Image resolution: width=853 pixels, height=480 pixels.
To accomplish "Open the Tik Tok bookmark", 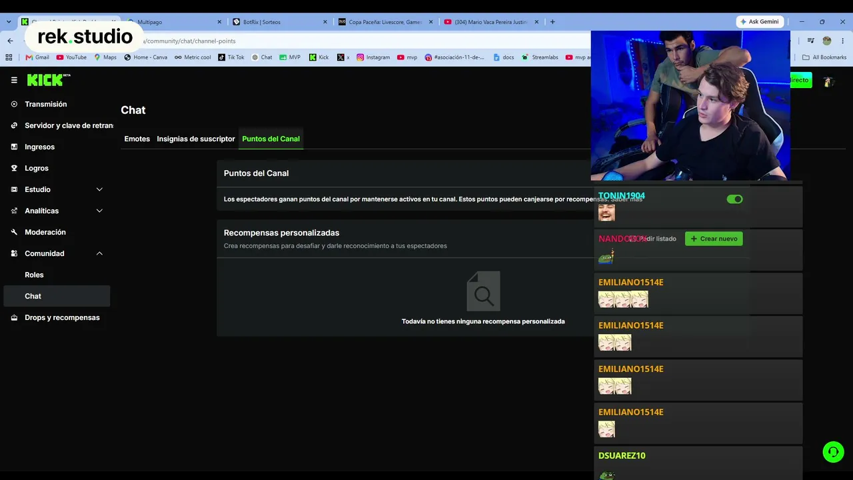I will 231,57.
